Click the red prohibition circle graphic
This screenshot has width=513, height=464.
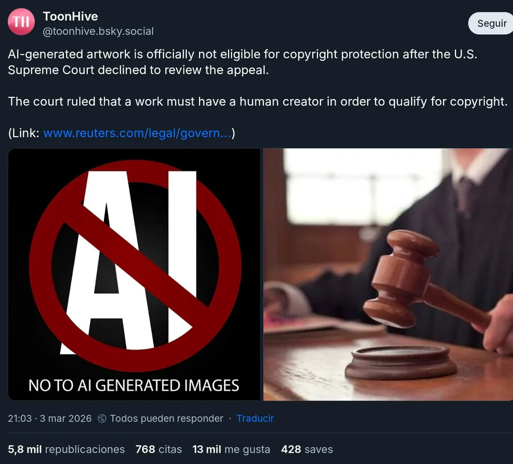135,266
